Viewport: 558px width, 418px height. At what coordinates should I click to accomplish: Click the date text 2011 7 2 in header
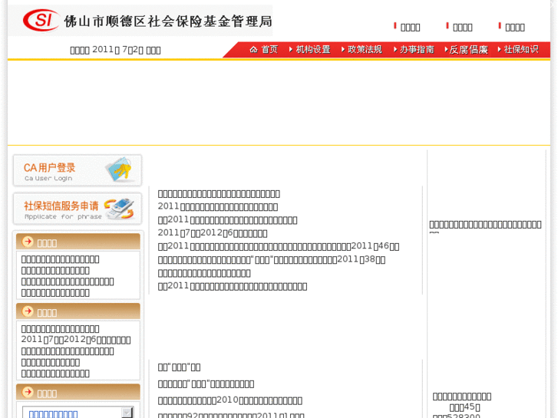tap(115, 50)
